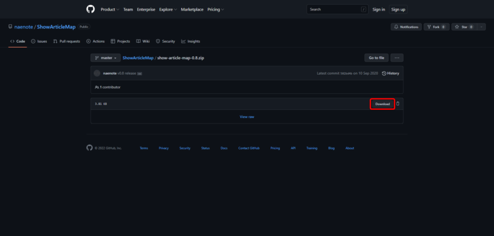494x236 pixels.
Task: Open the Docs footer link
Action: (x=224, y=148)
